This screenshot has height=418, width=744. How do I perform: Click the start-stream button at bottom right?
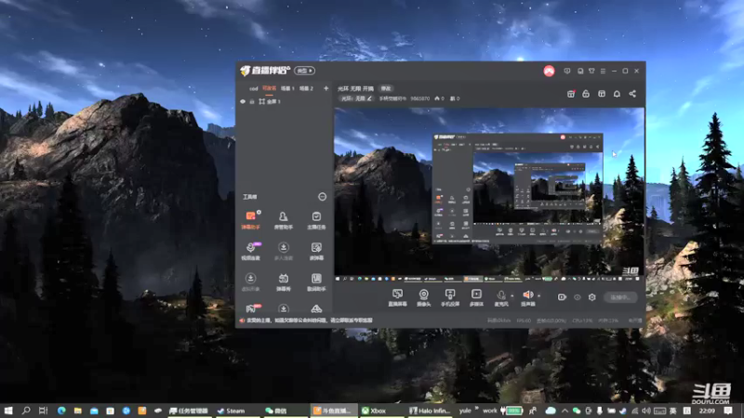tap(620, 297)
